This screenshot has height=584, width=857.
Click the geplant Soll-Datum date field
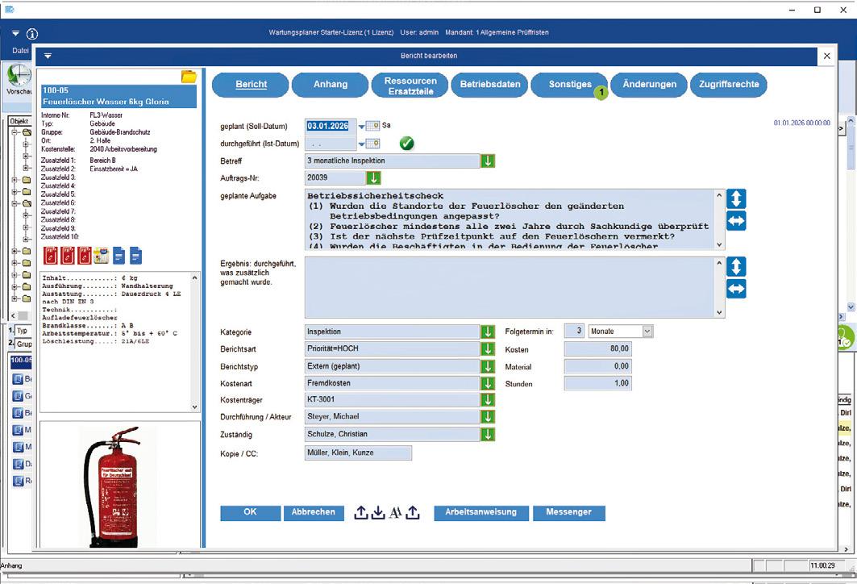click(331, 126)
